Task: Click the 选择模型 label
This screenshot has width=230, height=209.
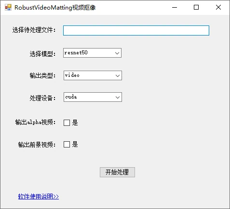Action: (43, 54)
